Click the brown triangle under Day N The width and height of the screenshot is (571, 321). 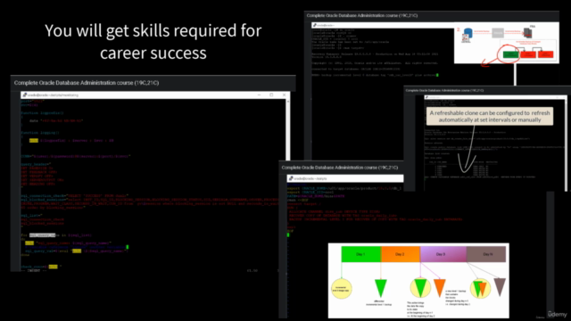click(x=500, y=287)
